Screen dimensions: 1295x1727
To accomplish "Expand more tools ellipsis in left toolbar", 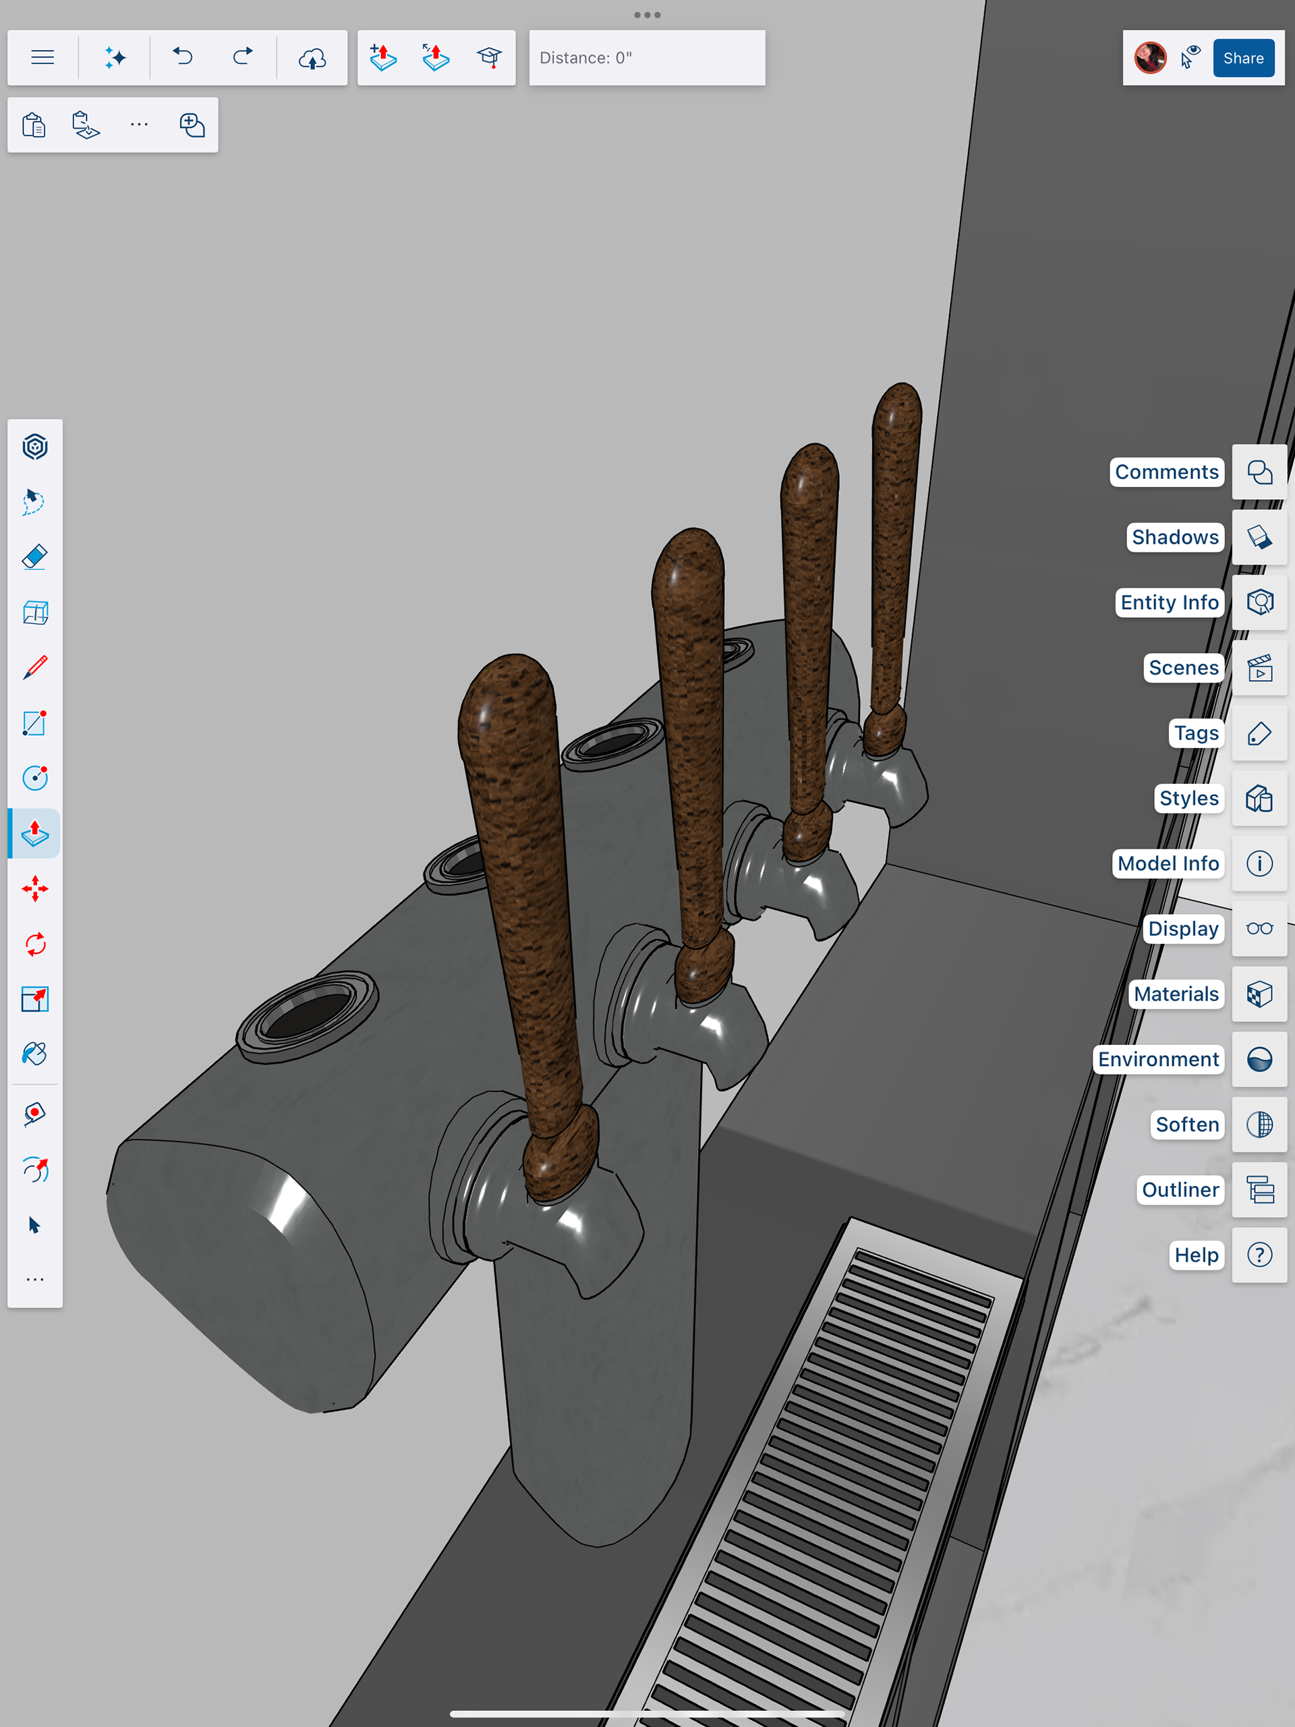I will coord(35,1280).
